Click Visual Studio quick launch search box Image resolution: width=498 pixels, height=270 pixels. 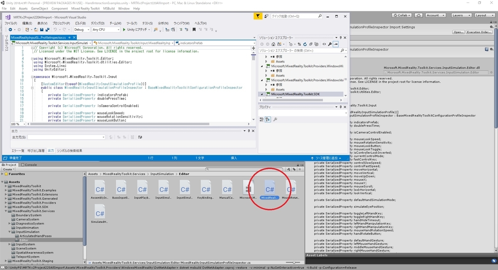click(x=296, y=16)
